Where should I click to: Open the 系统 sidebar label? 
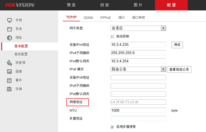click(x=19, y=29)
